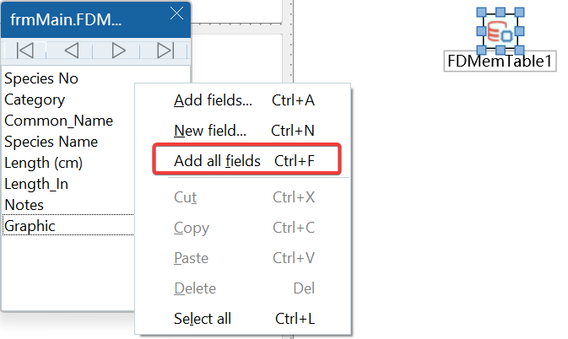Click the FDMemTable1 component label
The height and width of the screenshot is (339, 568).
[x=500, y=62]
